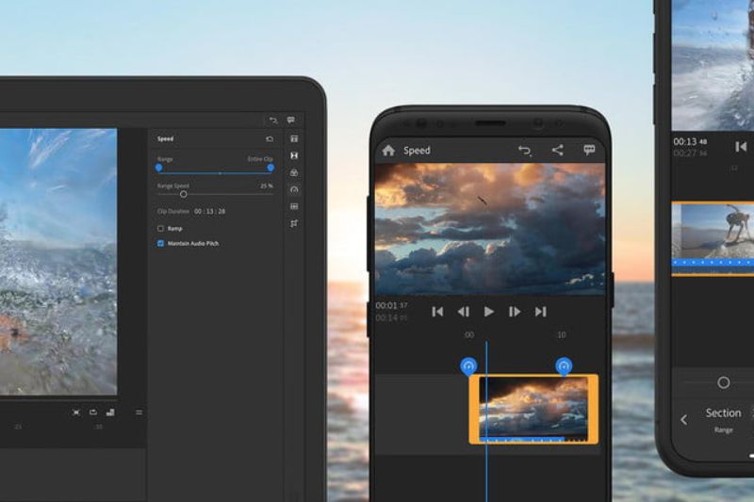
Task: Open the Speed gauge icon in tablet sidebar
Action: click(x=294, y=189)
